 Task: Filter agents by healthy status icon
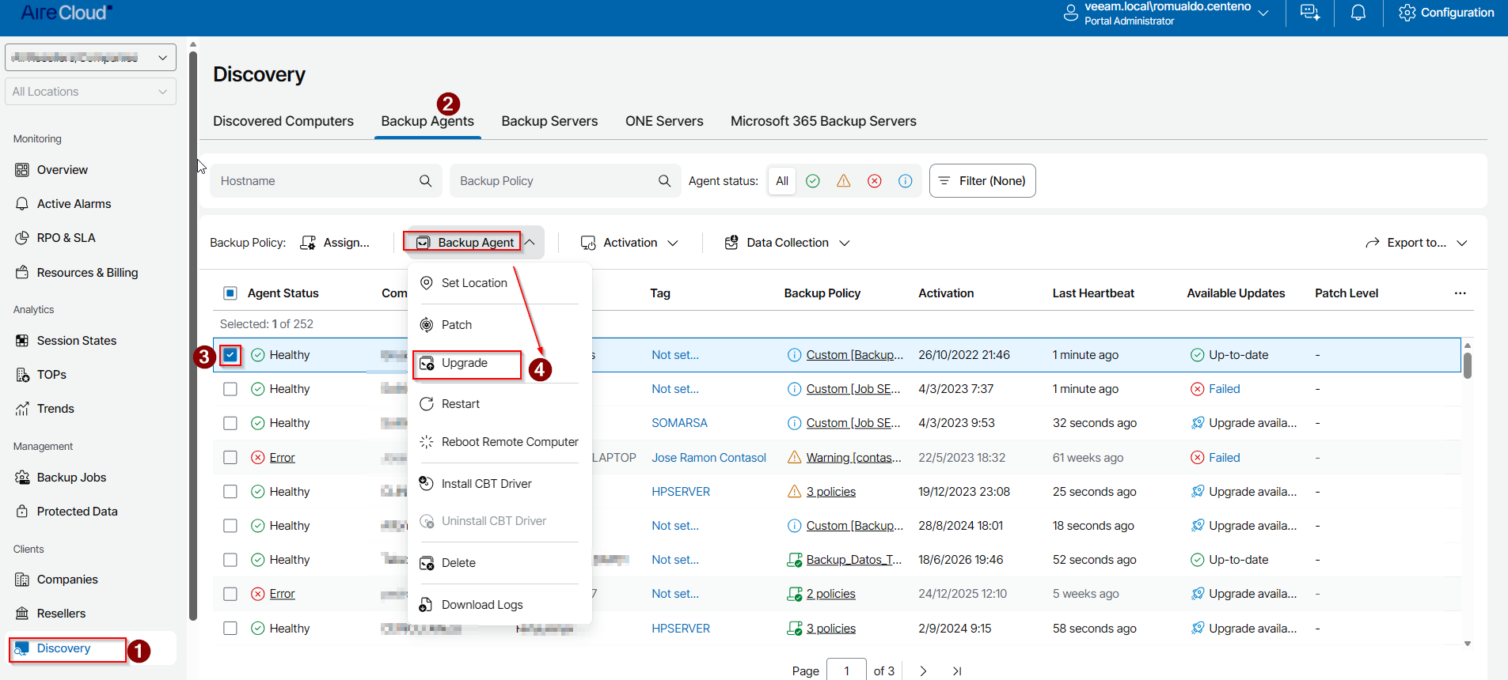[813, 181]
